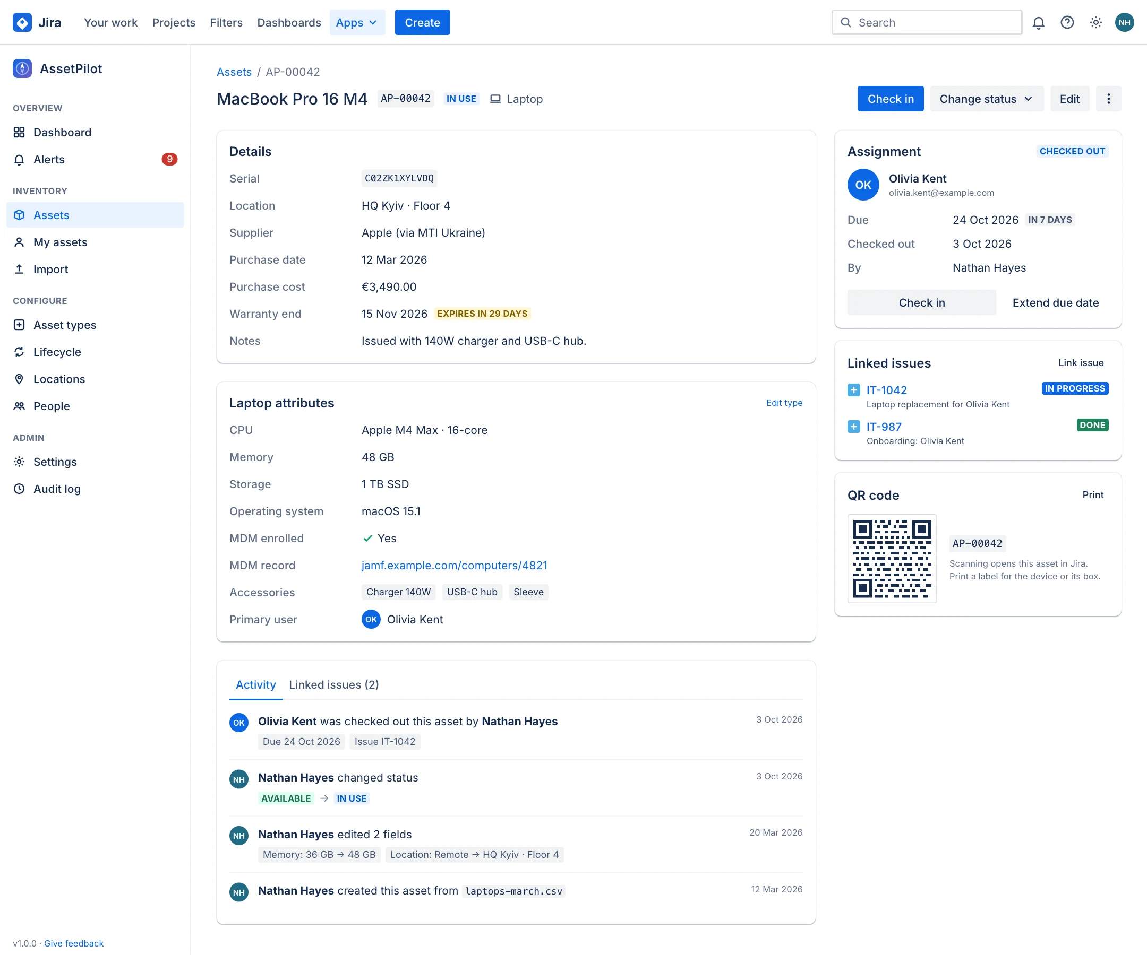Click the issue type icon beside IT-987
Screen dimensions: 1147x955
point(854,427)
